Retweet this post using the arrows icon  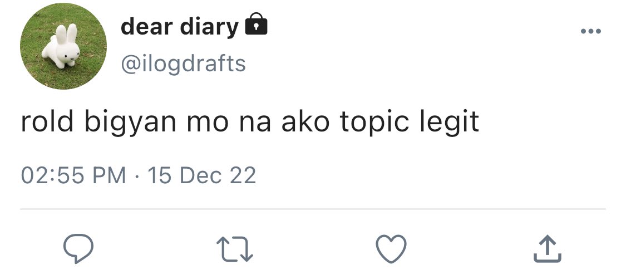[235, 249]
